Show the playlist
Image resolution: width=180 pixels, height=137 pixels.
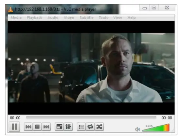click(x=81, y=127)
